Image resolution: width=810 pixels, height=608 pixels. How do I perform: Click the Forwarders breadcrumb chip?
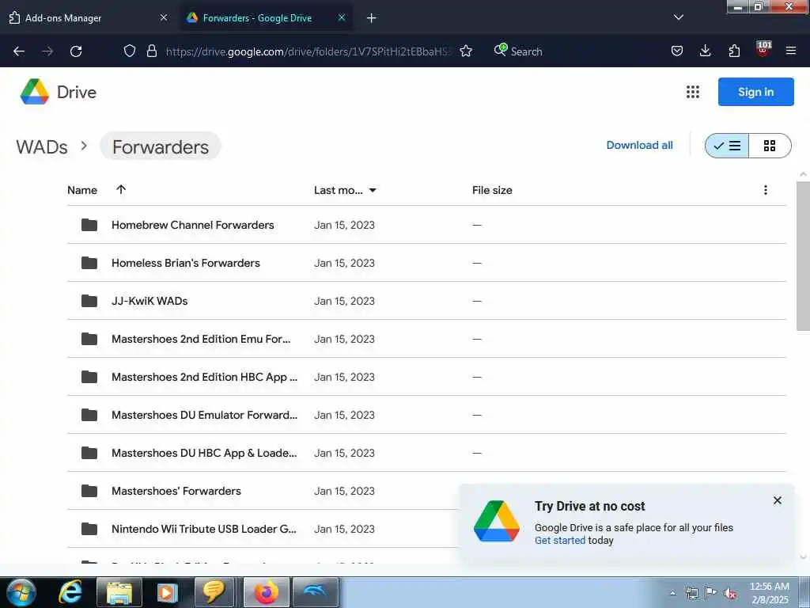click(161, 146)
